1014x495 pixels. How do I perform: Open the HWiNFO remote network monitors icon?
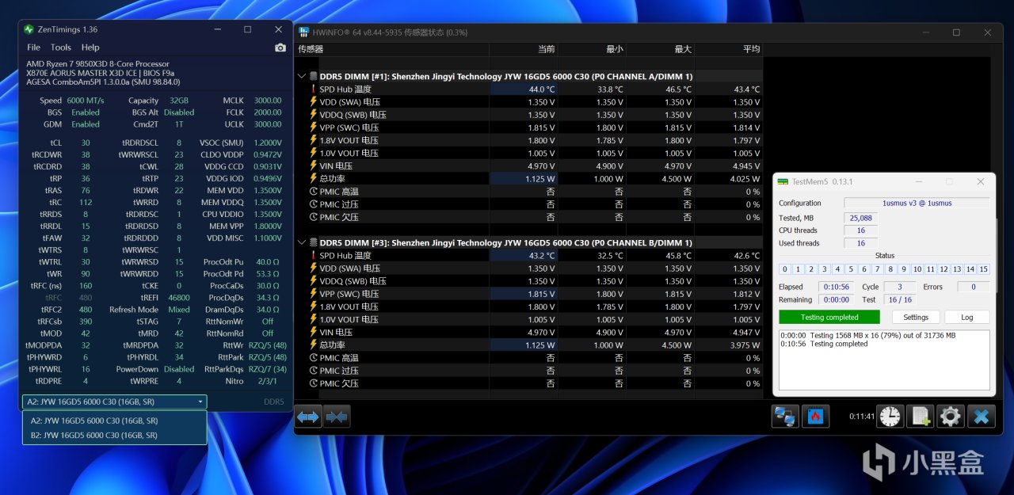pos(785,417)
